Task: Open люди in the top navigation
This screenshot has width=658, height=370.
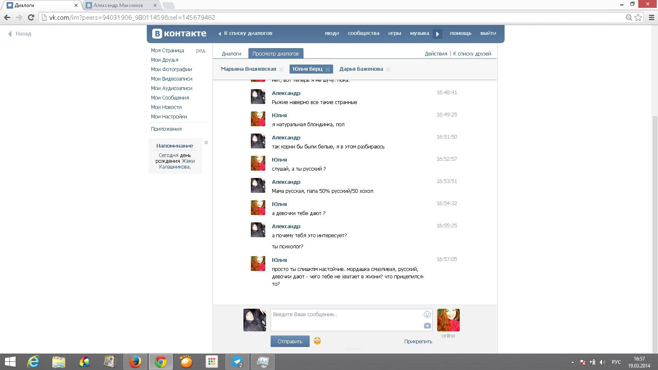Action: (x=332, y=33)
